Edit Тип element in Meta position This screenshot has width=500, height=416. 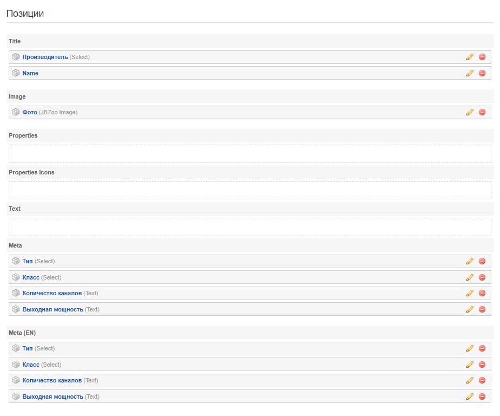[469, 261]
